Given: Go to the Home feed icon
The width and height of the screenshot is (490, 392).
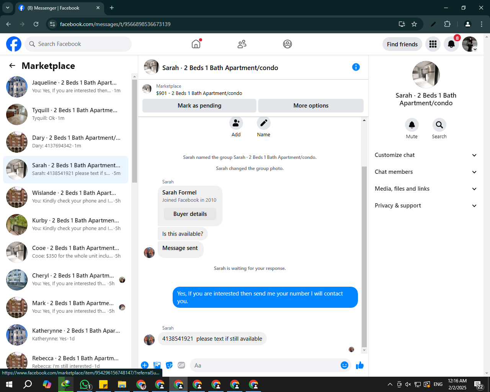Looking at the screenshot, I should click(196, 44).
